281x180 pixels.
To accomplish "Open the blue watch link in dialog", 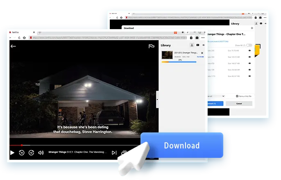I will click(218, 41).
